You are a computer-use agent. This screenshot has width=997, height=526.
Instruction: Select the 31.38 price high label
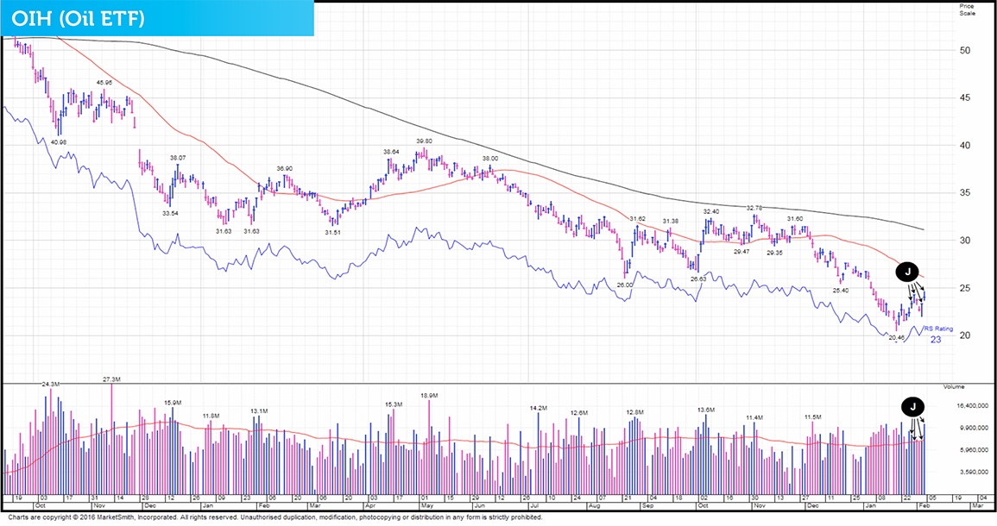point(670,221)
